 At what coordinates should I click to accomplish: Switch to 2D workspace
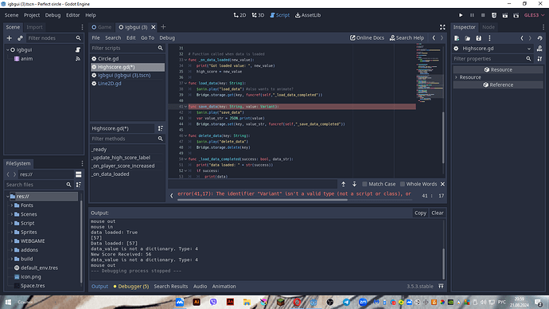[239, 15]
